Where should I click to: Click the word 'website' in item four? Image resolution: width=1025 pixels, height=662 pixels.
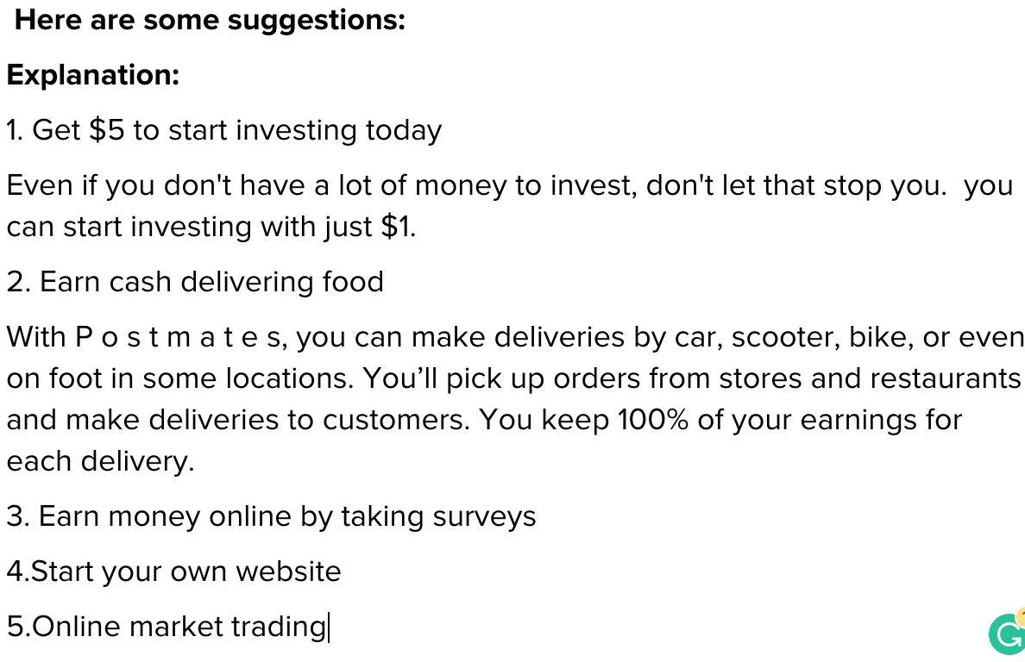point(288,571)
